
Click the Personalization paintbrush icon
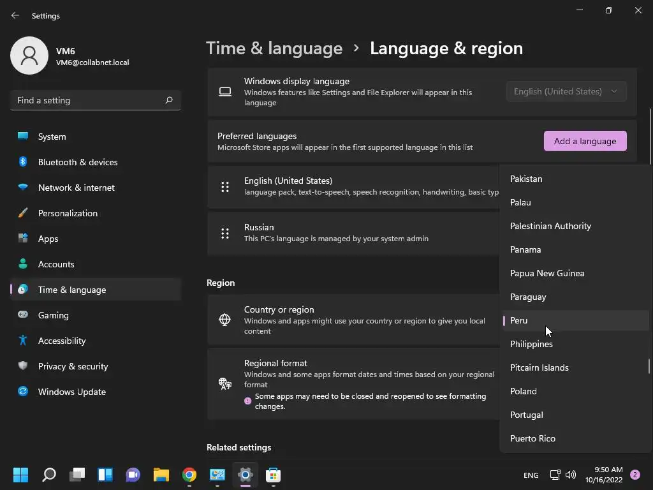[x=23, y=212]
